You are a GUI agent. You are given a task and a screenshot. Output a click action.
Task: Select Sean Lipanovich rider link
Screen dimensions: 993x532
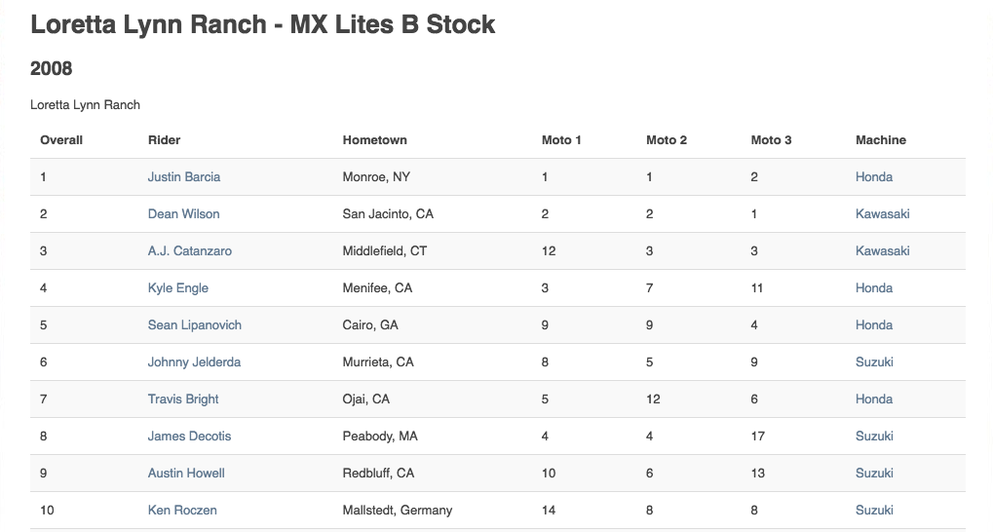click(x=195, y=324)
